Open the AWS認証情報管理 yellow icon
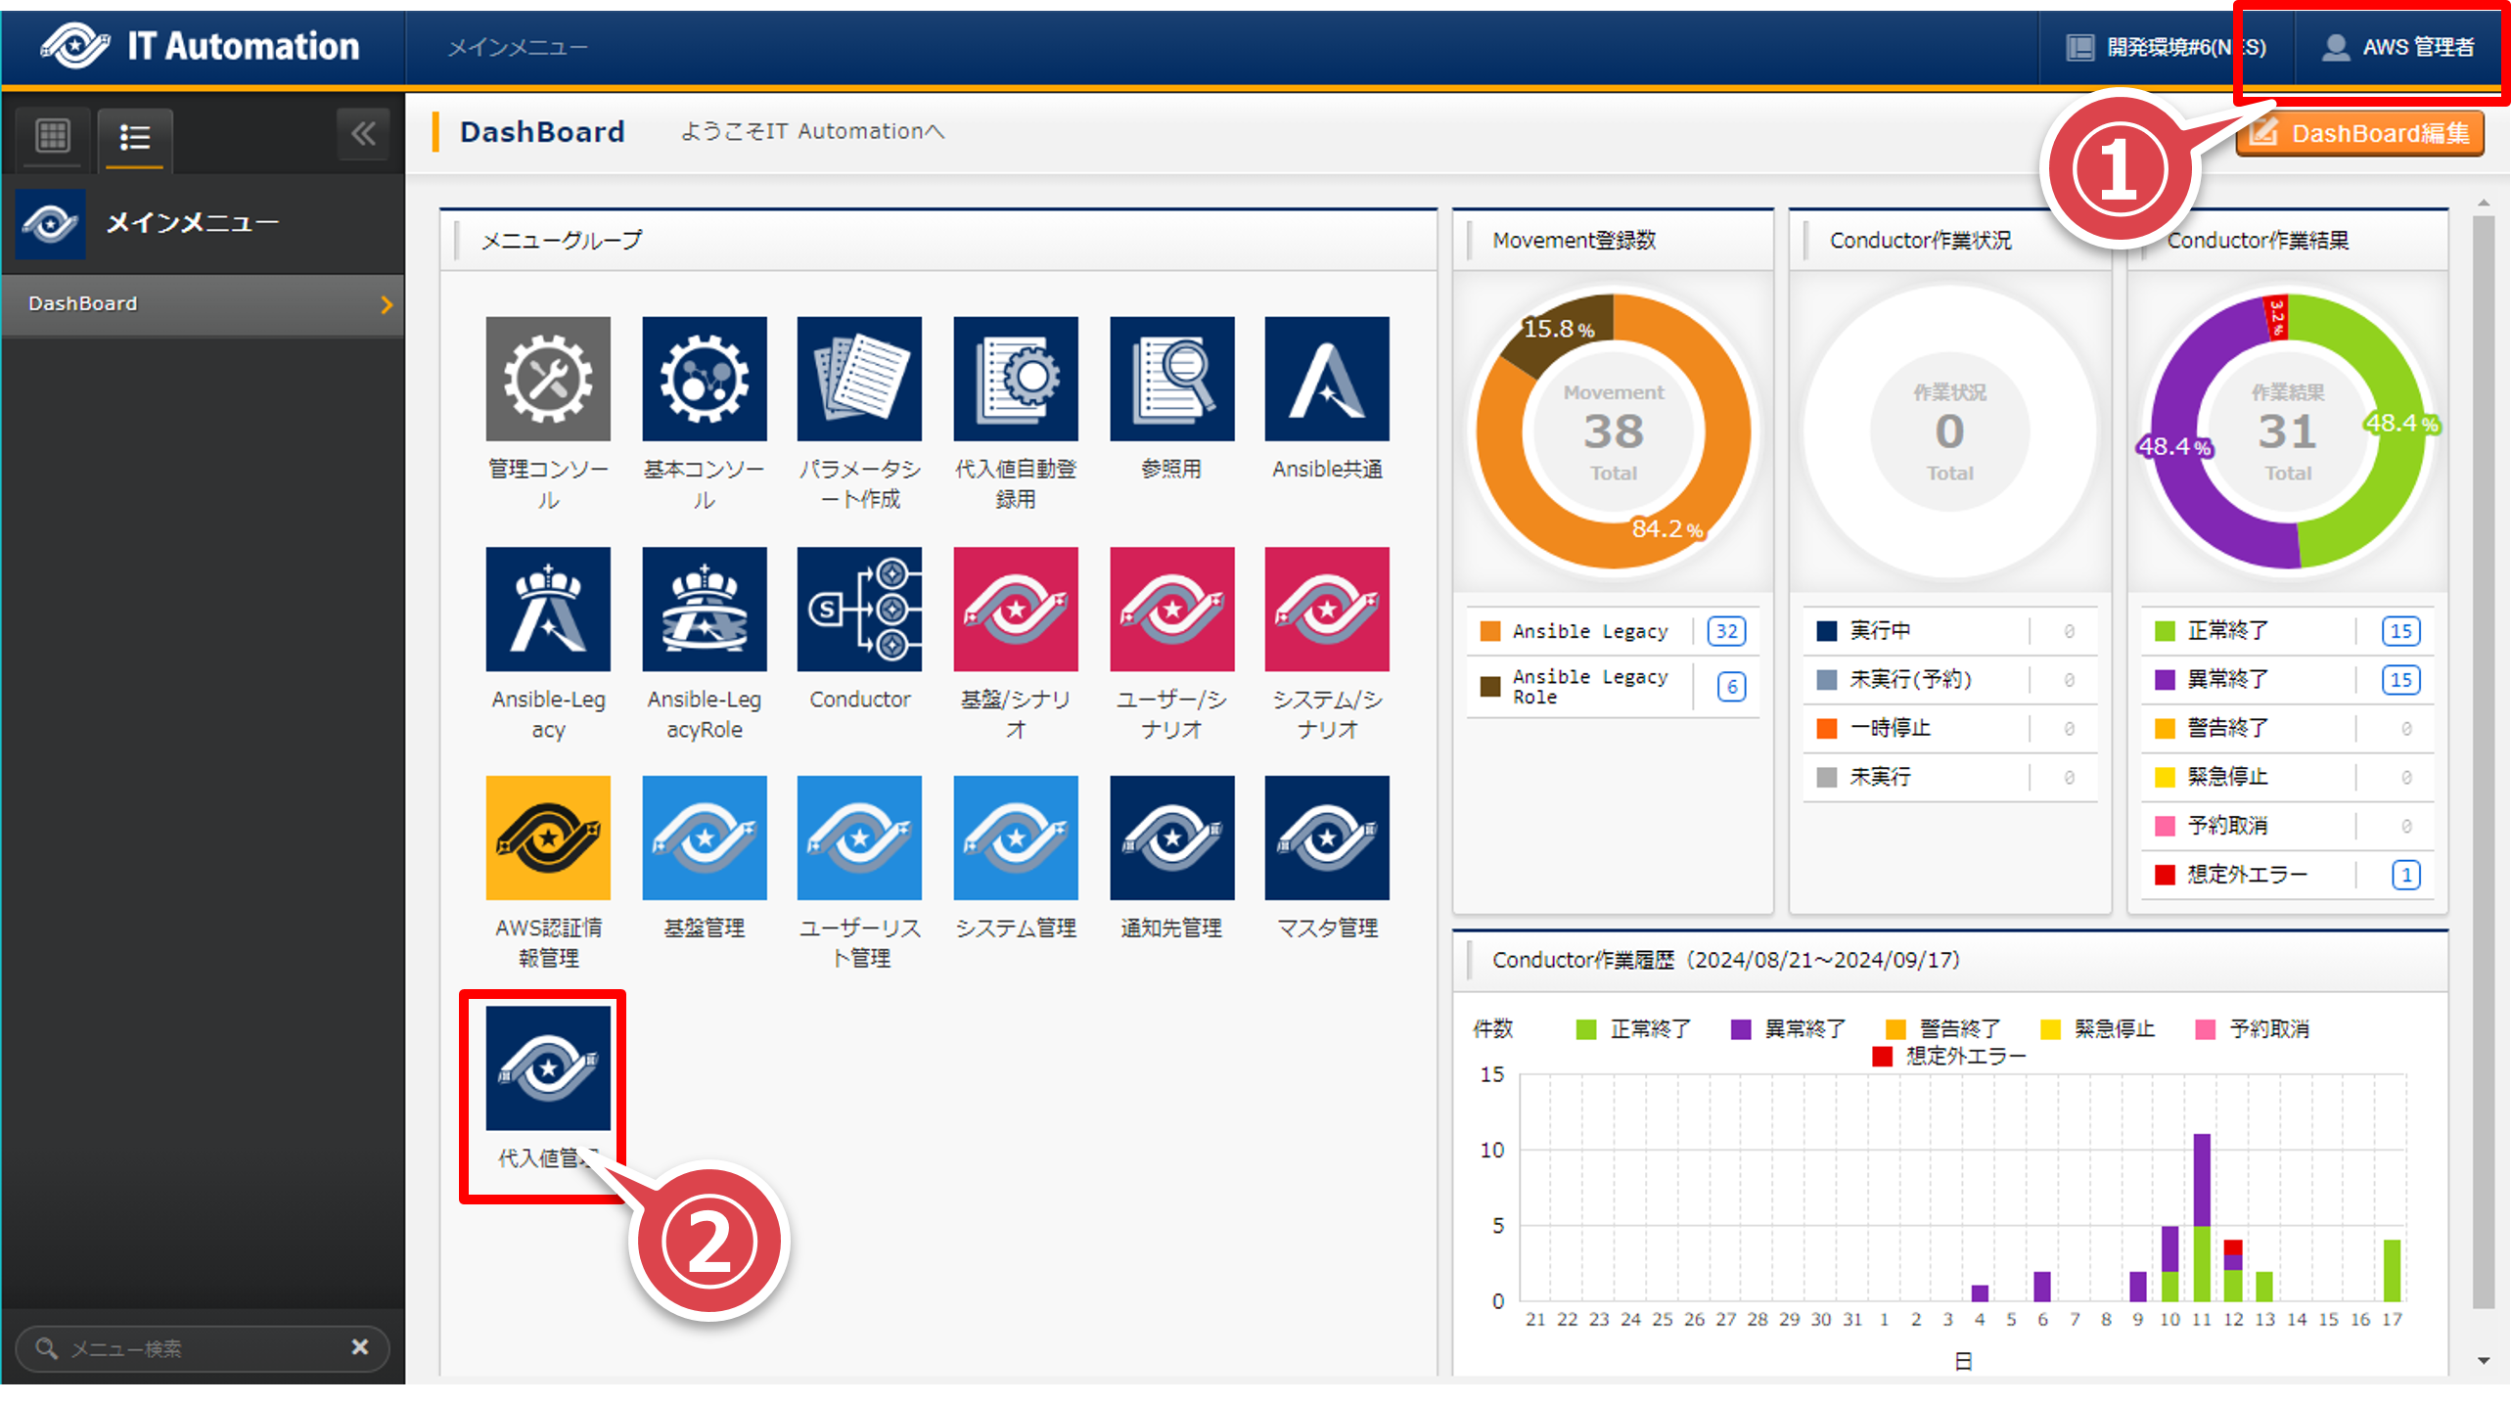Viewport: 2511px width, 1404px height. (x=547, y=838)
